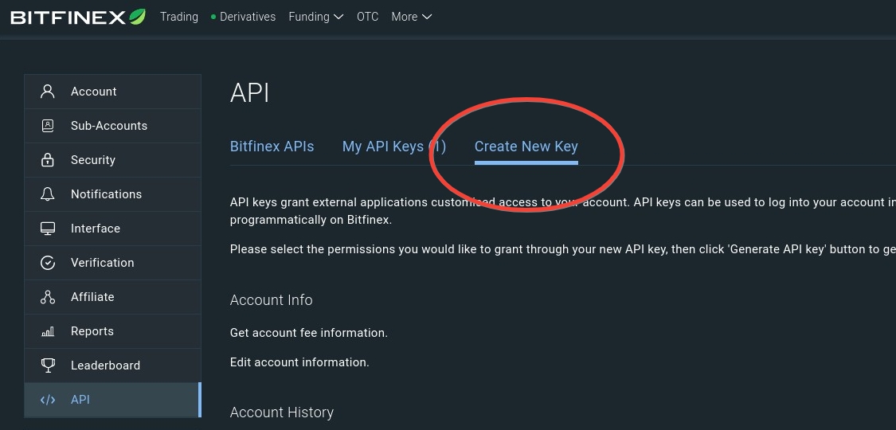Image resolution: width=896 pixels, height=430 pixels.
Task: Open Sub-Accounts in the sidebar
Action: (112, 126)
